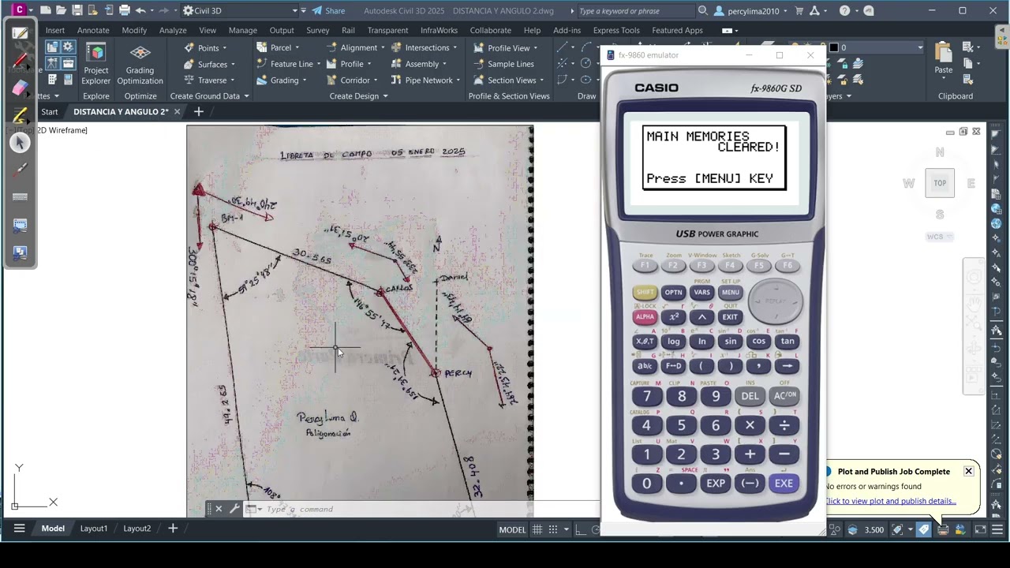Click the Plot printer icon in quick access toolbar
The image size is (1010, 568).
[x=124, y=10]
